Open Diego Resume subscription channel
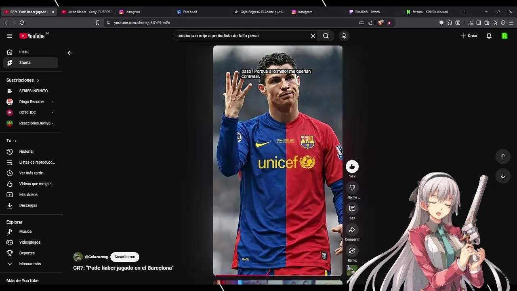This screenshot has width=517, height=291. tap(31, 102)
